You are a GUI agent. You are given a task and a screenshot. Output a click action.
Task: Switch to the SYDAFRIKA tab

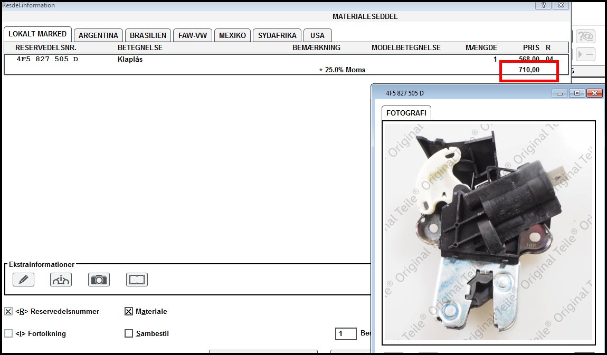pos(277,35)
